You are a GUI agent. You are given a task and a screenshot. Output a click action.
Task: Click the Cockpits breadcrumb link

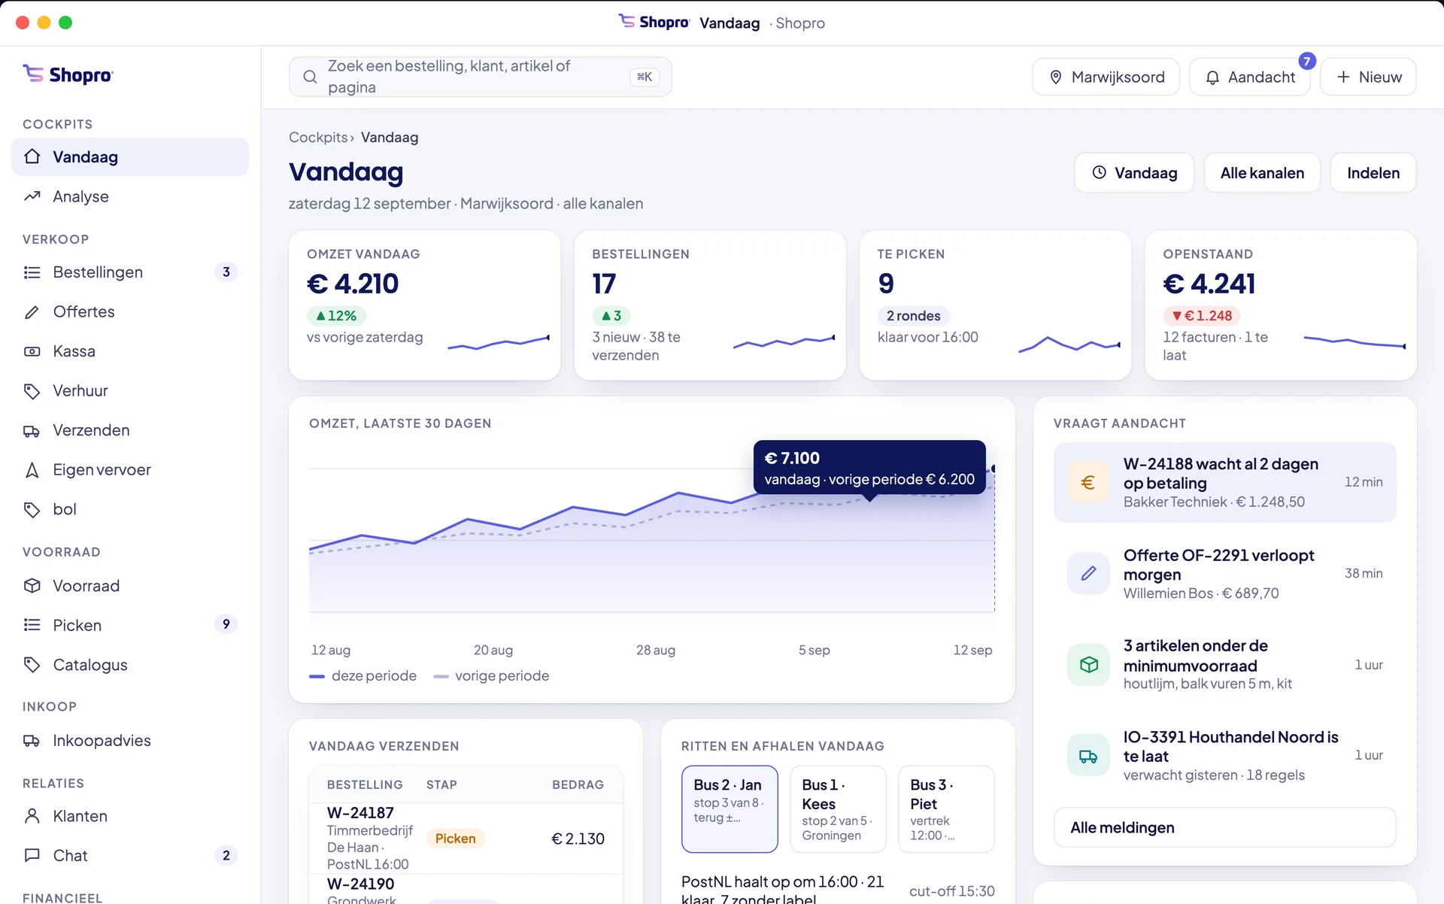(318, 138)
